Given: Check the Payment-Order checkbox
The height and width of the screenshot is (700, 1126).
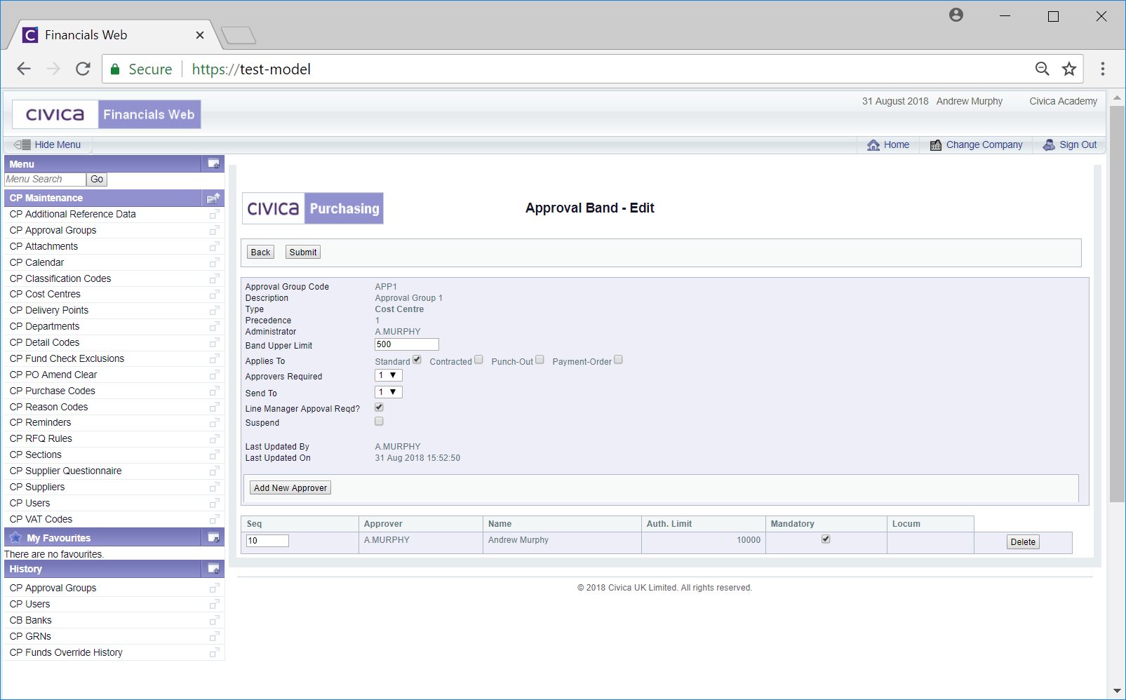Looking at the screenshot, I should click(618, 360).
